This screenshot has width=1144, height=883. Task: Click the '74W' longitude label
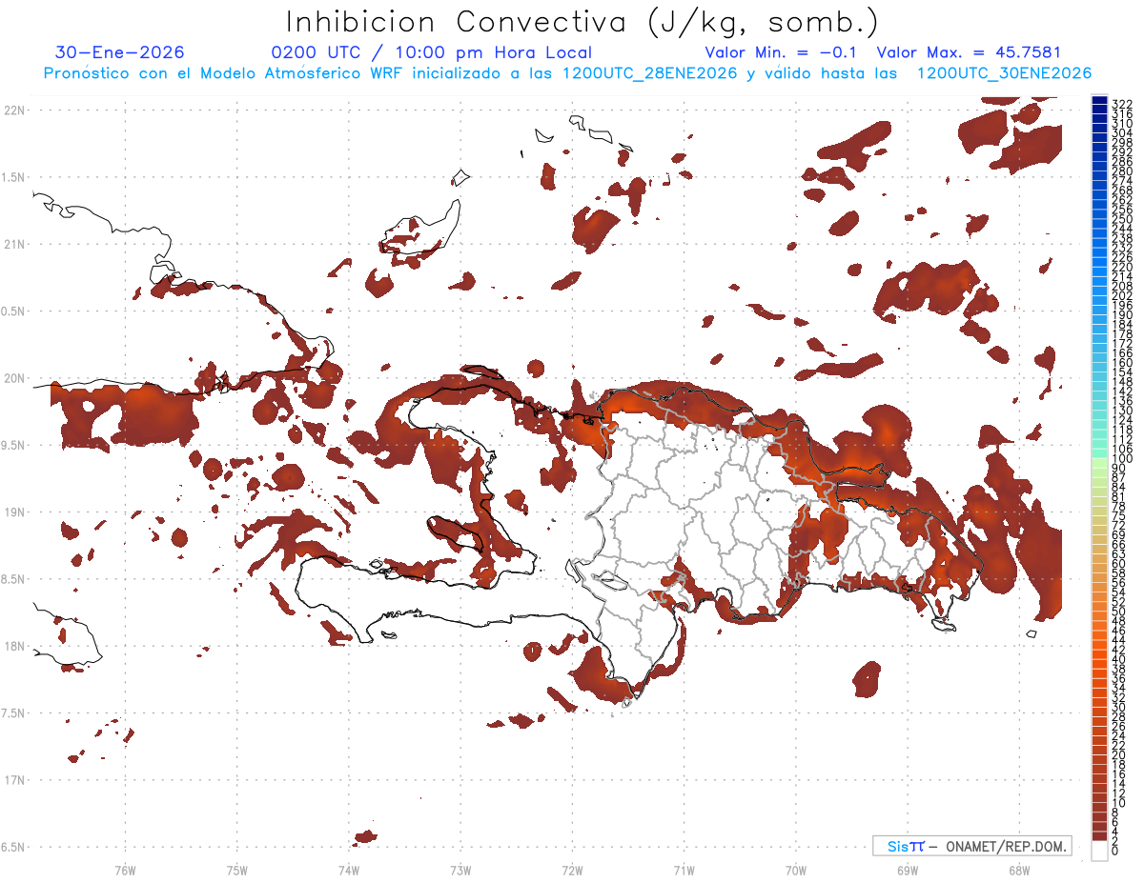pyautogui.click(x=348, y=870)
